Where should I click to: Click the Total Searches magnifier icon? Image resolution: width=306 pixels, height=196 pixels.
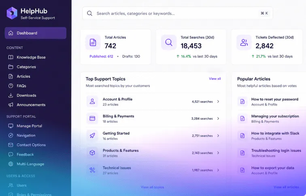pos(169,43)
